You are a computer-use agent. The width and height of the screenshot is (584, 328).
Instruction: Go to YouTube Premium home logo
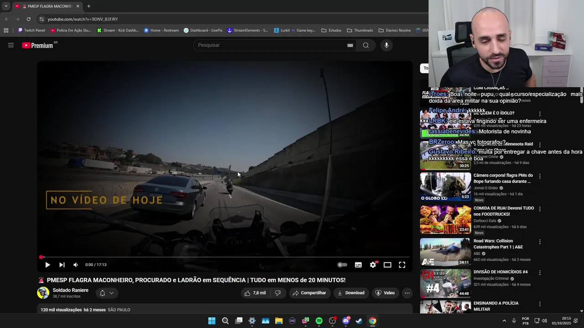pyautogui.click(x=37, y=45)
